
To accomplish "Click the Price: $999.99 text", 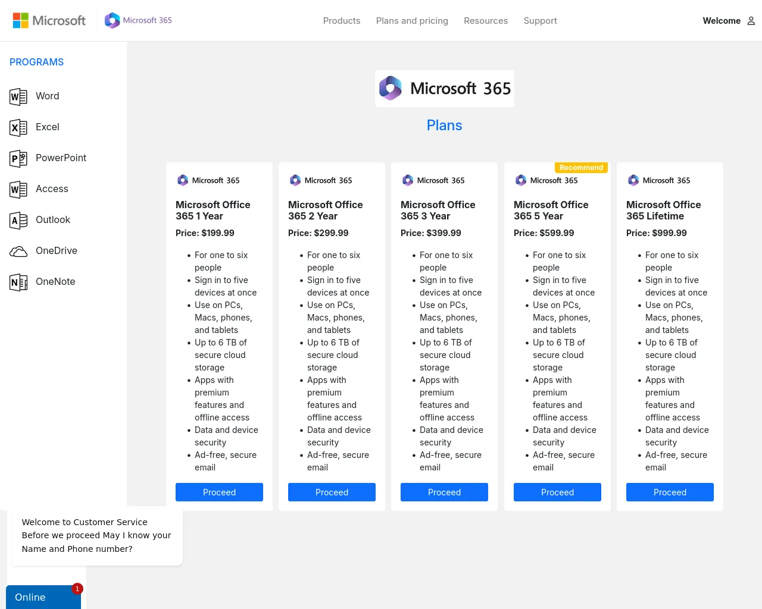I will tap(657, 233).
